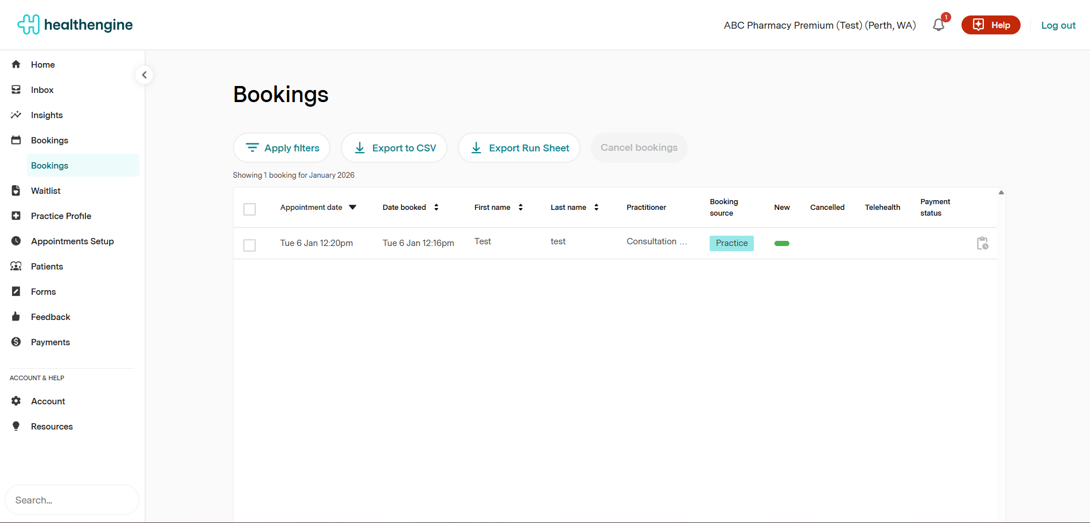Click the Account gear icon

coord(16,401)
